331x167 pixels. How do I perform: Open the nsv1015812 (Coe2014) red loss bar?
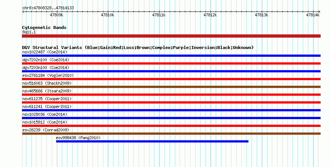[x=171, y=126]
